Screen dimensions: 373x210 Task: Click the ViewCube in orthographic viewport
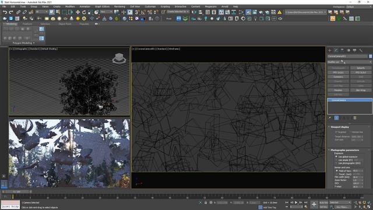[x=119, y=58]
